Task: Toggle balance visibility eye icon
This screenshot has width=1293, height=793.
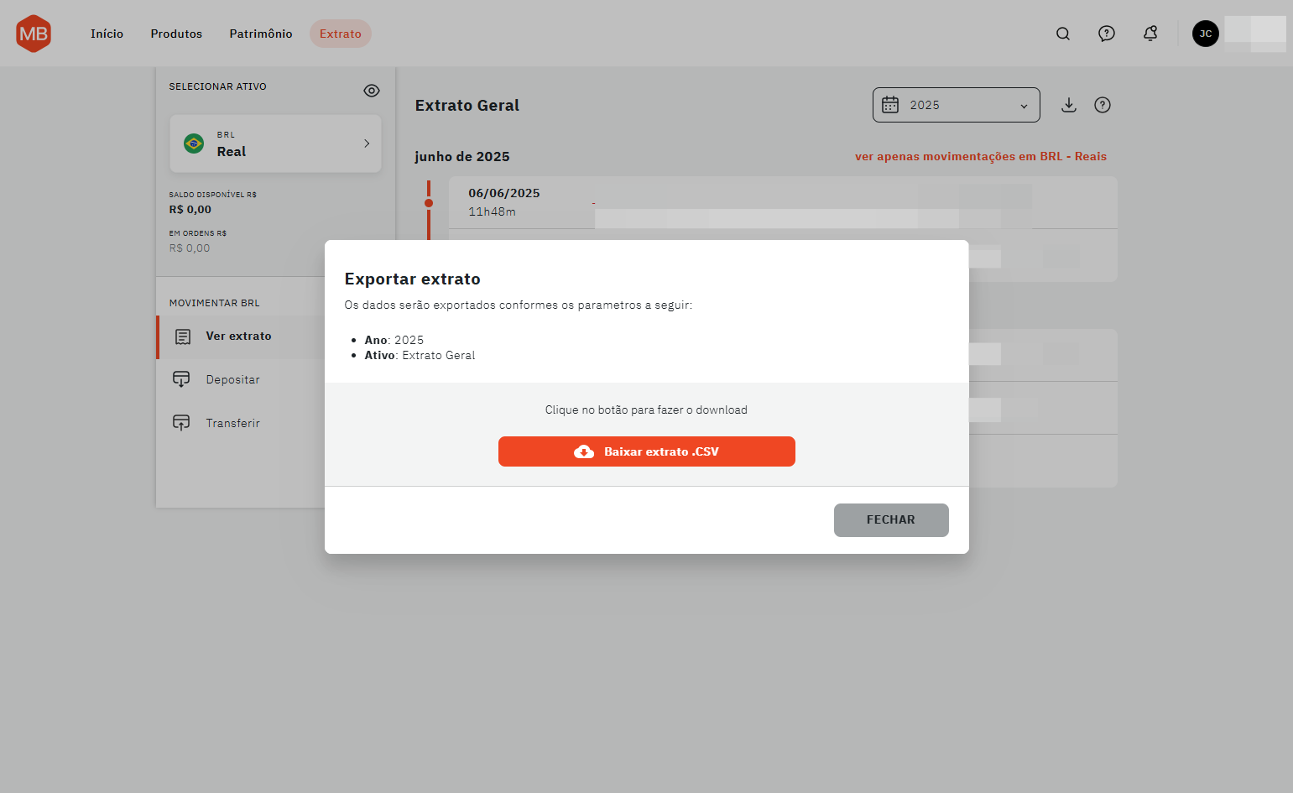Action: tap(372, 91)
